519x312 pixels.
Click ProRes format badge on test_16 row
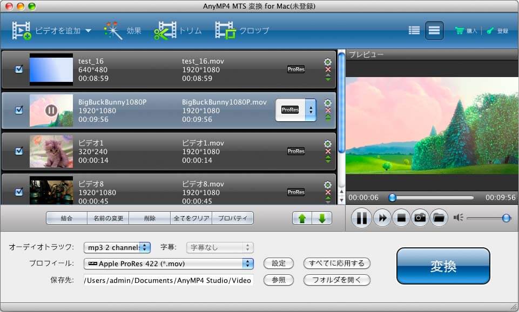(296, 70)
